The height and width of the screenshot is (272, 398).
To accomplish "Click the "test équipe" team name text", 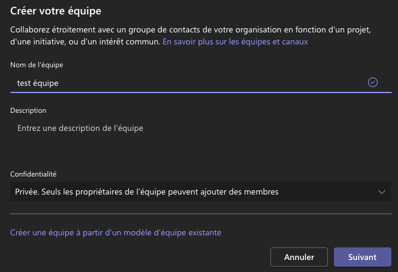I will pos(38,83).
